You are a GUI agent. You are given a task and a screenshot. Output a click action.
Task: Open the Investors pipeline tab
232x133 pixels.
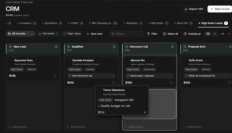(x=26, y=23)
